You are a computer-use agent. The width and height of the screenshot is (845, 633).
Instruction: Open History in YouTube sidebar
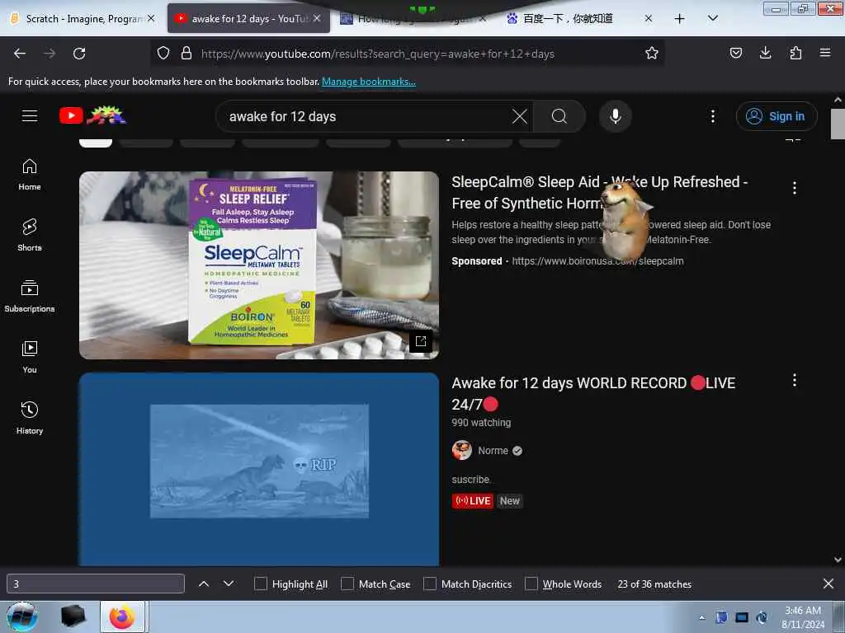(x=30, y=418)
